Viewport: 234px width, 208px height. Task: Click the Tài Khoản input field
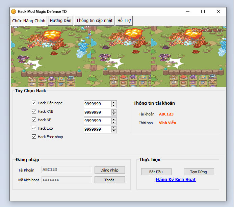click(x=67, y=170)
